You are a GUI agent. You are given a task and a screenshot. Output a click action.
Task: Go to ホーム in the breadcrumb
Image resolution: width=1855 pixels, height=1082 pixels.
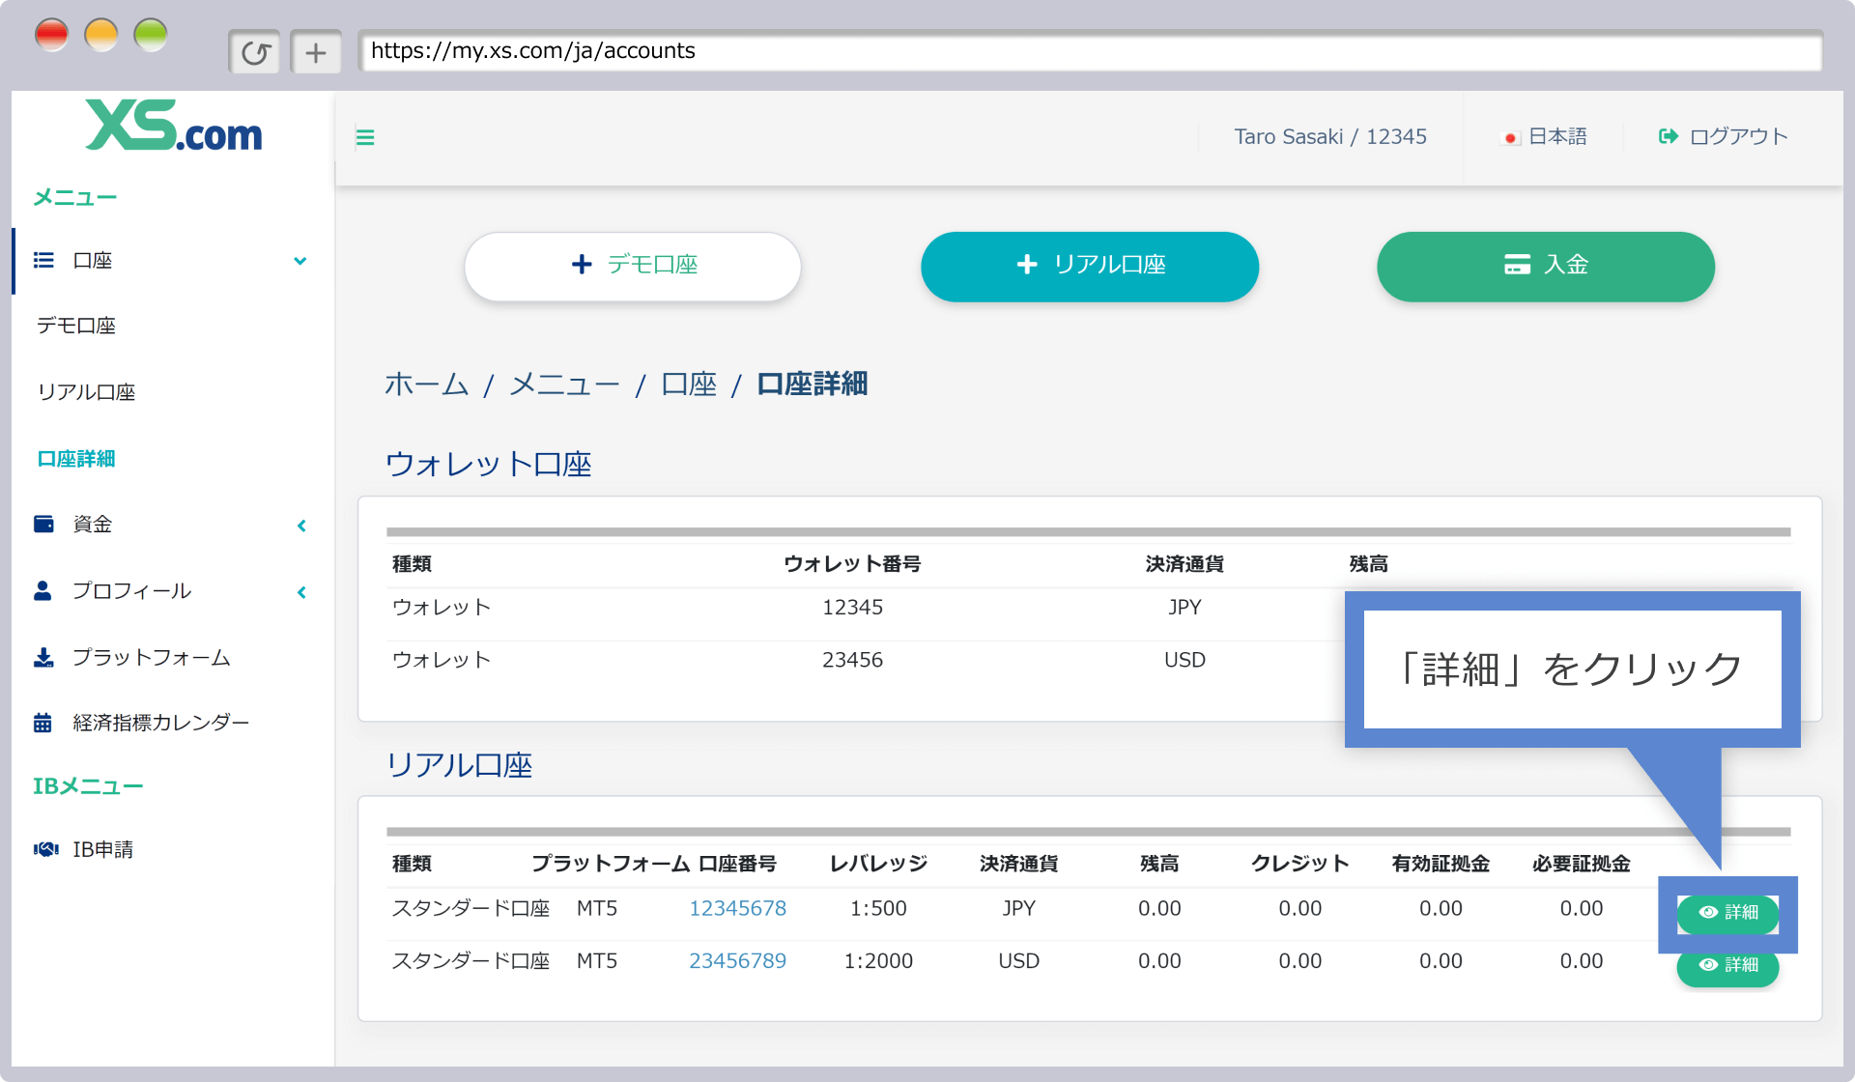[426, 384]
